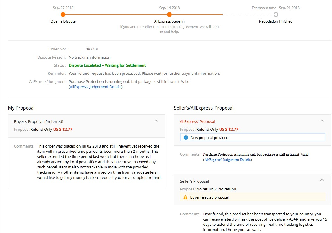
Task: Click the seller's comment starting 'Dear friend'
Action: coord(265,222)
